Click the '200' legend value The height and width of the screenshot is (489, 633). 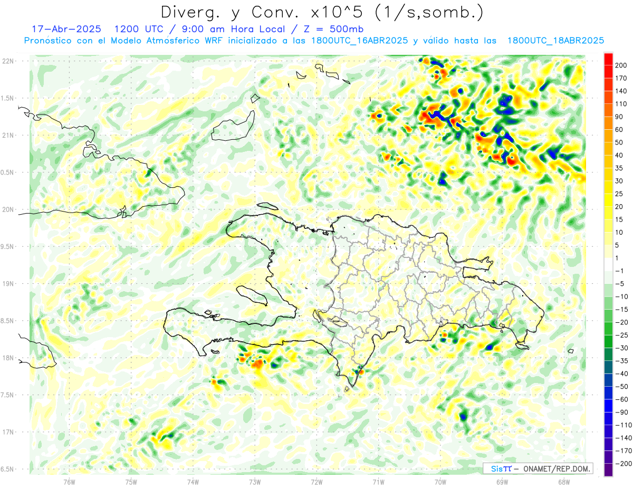(621, 65)
